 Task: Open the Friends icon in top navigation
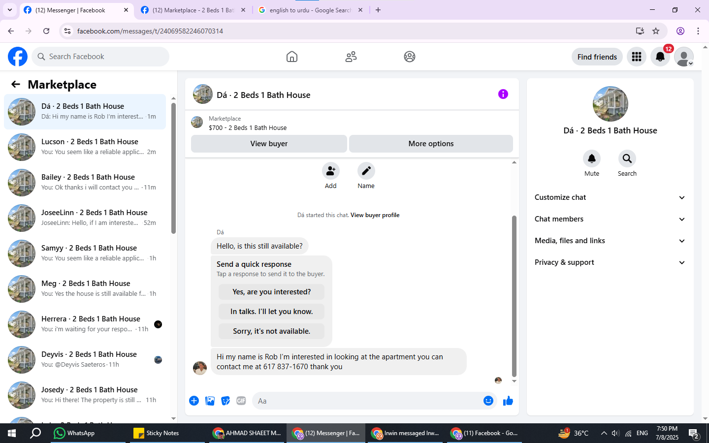(351, 57)
